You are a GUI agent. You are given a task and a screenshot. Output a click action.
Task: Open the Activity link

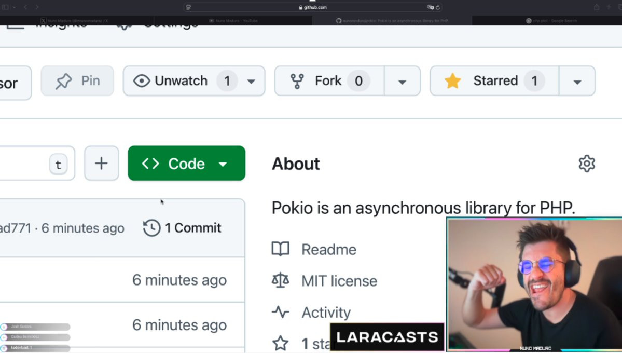tap(326, 313)
